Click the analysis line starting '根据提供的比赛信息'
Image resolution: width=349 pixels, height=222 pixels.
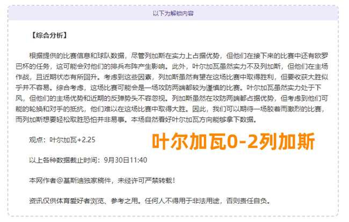coord(178,55)
